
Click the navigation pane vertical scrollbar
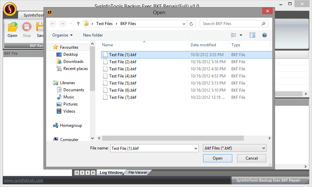point(92,68)
